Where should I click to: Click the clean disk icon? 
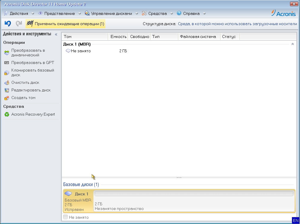[7, 83]
